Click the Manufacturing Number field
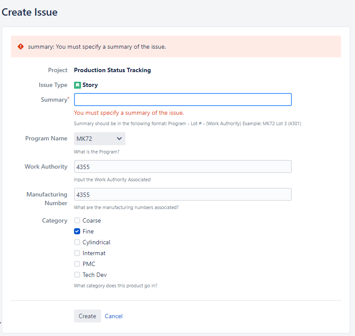The image size is (355, 336). point(182,194)
